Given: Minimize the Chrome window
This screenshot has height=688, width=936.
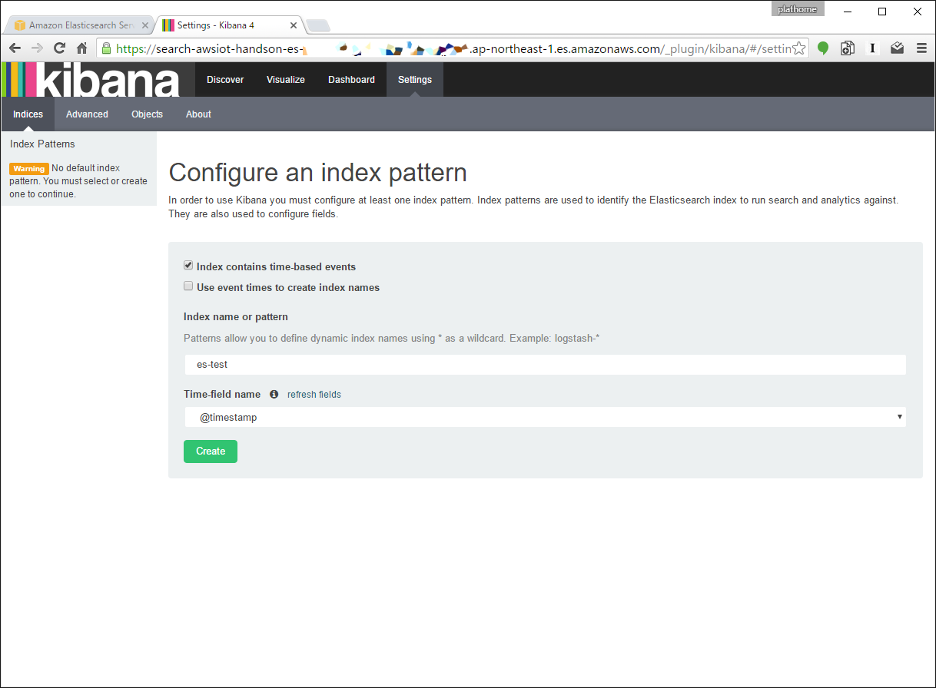Looking at the screenshot, I should 848,12.
